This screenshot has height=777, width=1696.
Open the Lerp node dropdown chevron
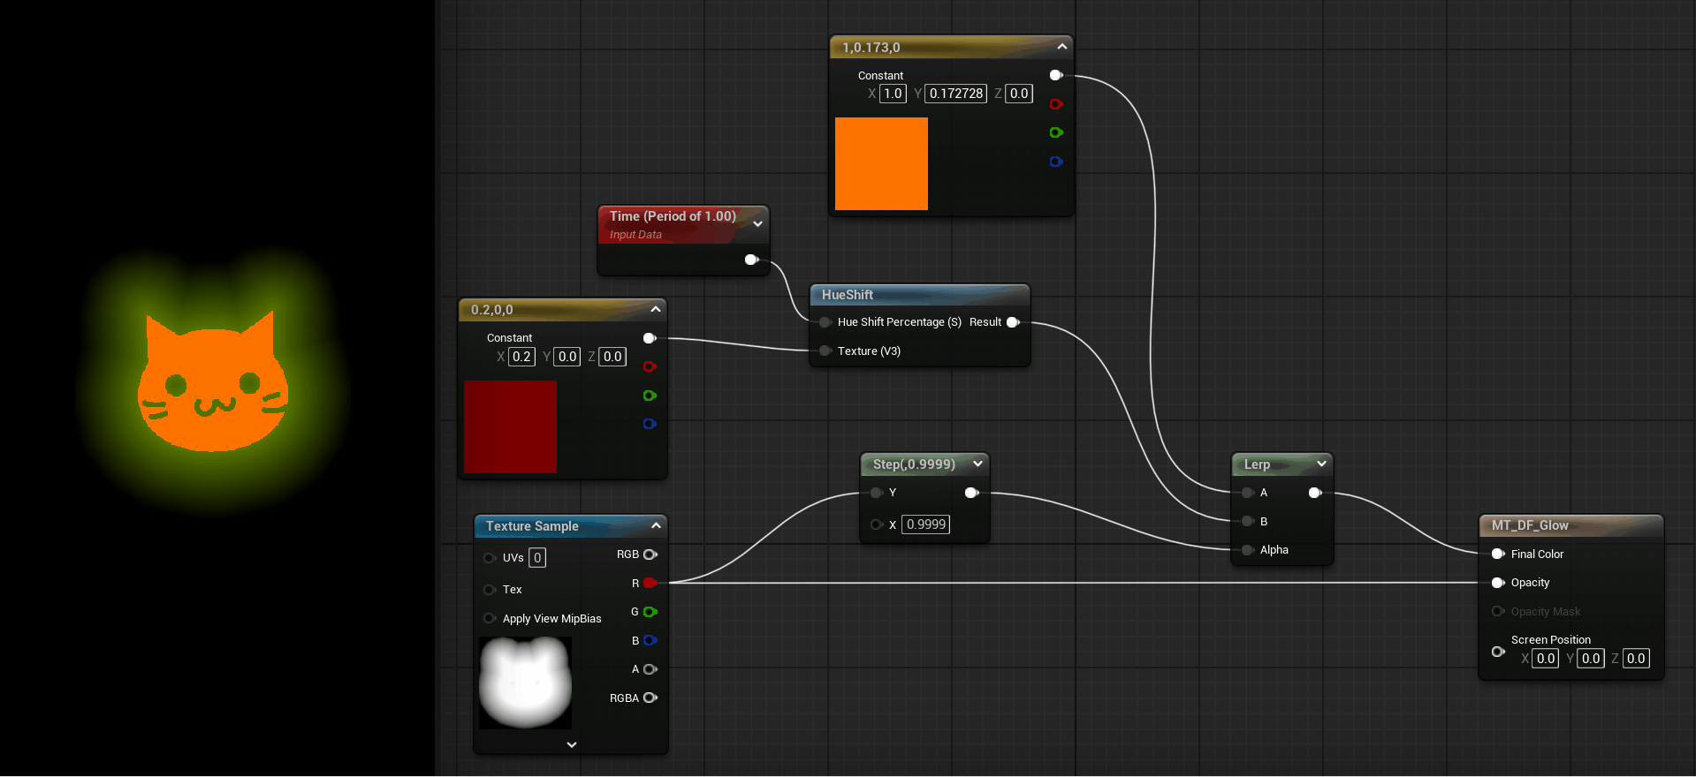[1321, 464]
